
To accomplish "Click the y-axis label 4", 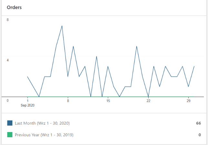I will pos(8,60).
